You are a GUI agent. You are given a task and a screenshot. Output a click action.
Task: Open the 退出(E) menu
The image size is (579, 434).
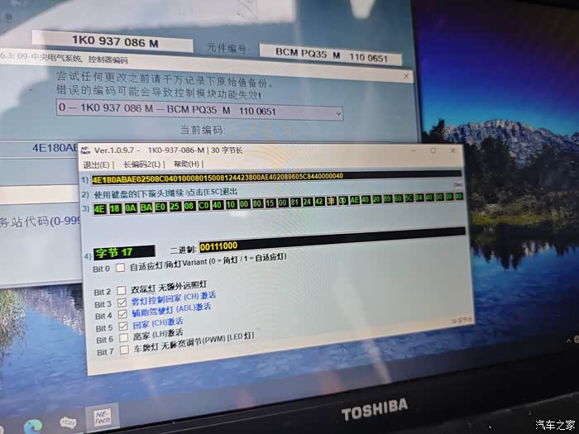pos(97,165)
